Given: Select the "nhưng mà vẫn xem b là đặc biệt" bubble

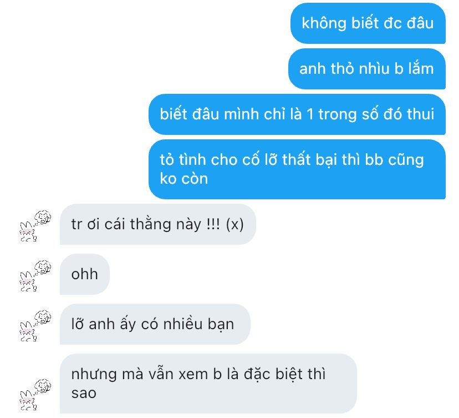Looking at the screenshot, I should click(x=208, y=384).
